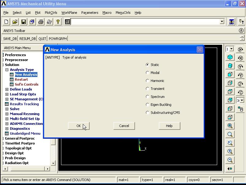
Task: Click the keyboard command prompt icon
Action: coord(67,22)
